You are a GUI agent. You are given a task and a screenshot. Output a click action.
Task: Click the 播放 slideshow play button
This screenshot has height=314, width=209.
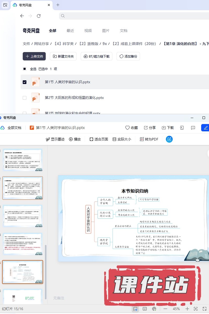(75, 139)
